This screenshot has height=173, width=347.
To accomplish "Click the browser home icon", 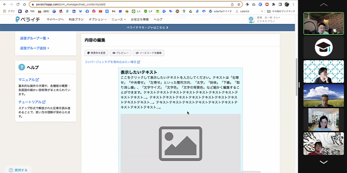I will pyautogui.click(x=25, y=4).
